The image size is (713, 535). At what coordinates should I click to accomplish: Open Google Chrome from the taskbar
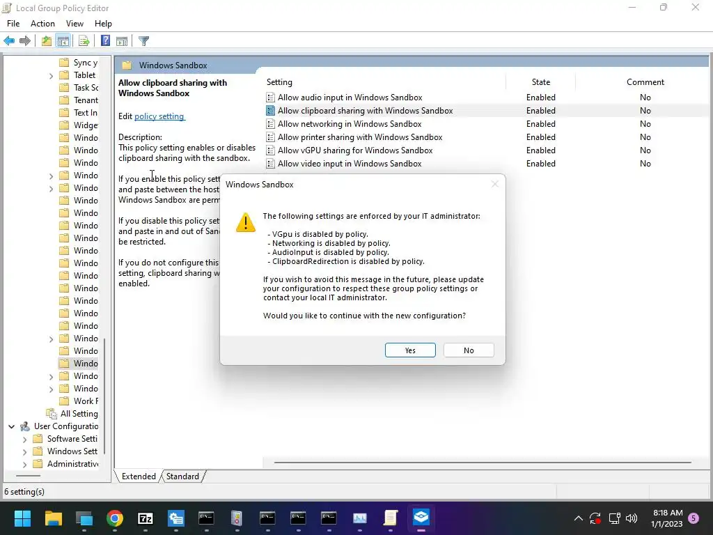point(115,518)
